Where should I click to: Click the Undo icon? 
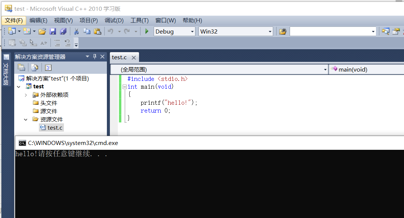111,31
